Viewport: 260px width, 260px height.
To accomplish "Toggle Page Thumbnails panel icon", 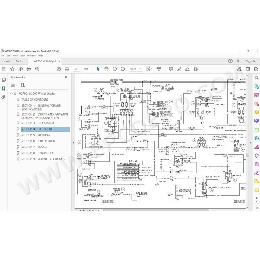I will point(3,80).
